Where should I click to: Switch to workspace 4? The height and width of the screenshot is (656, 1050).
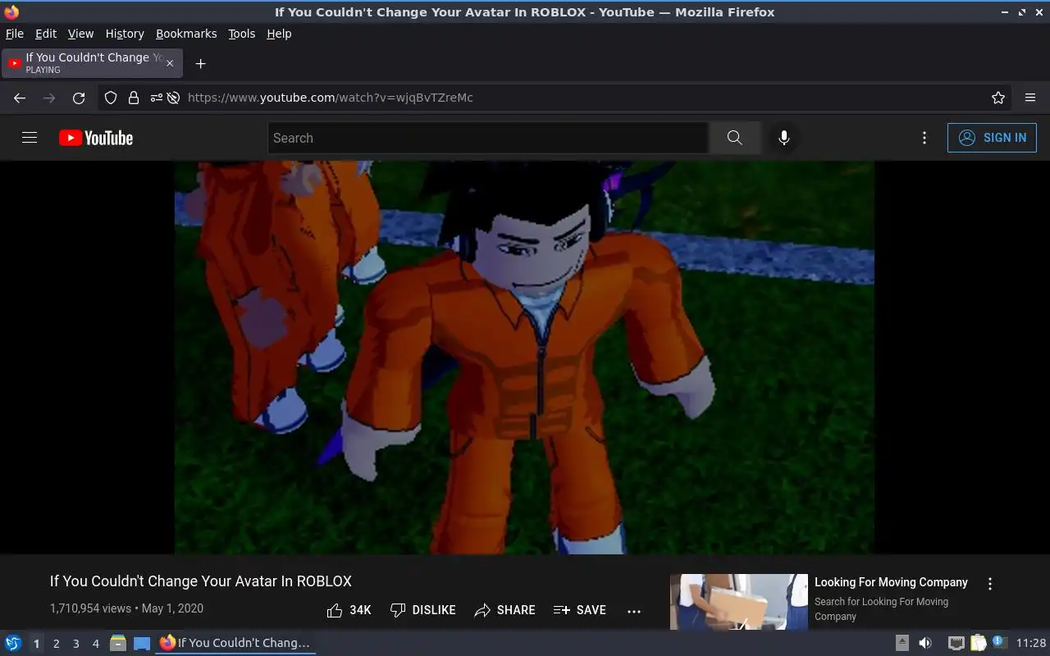[95, 644]
